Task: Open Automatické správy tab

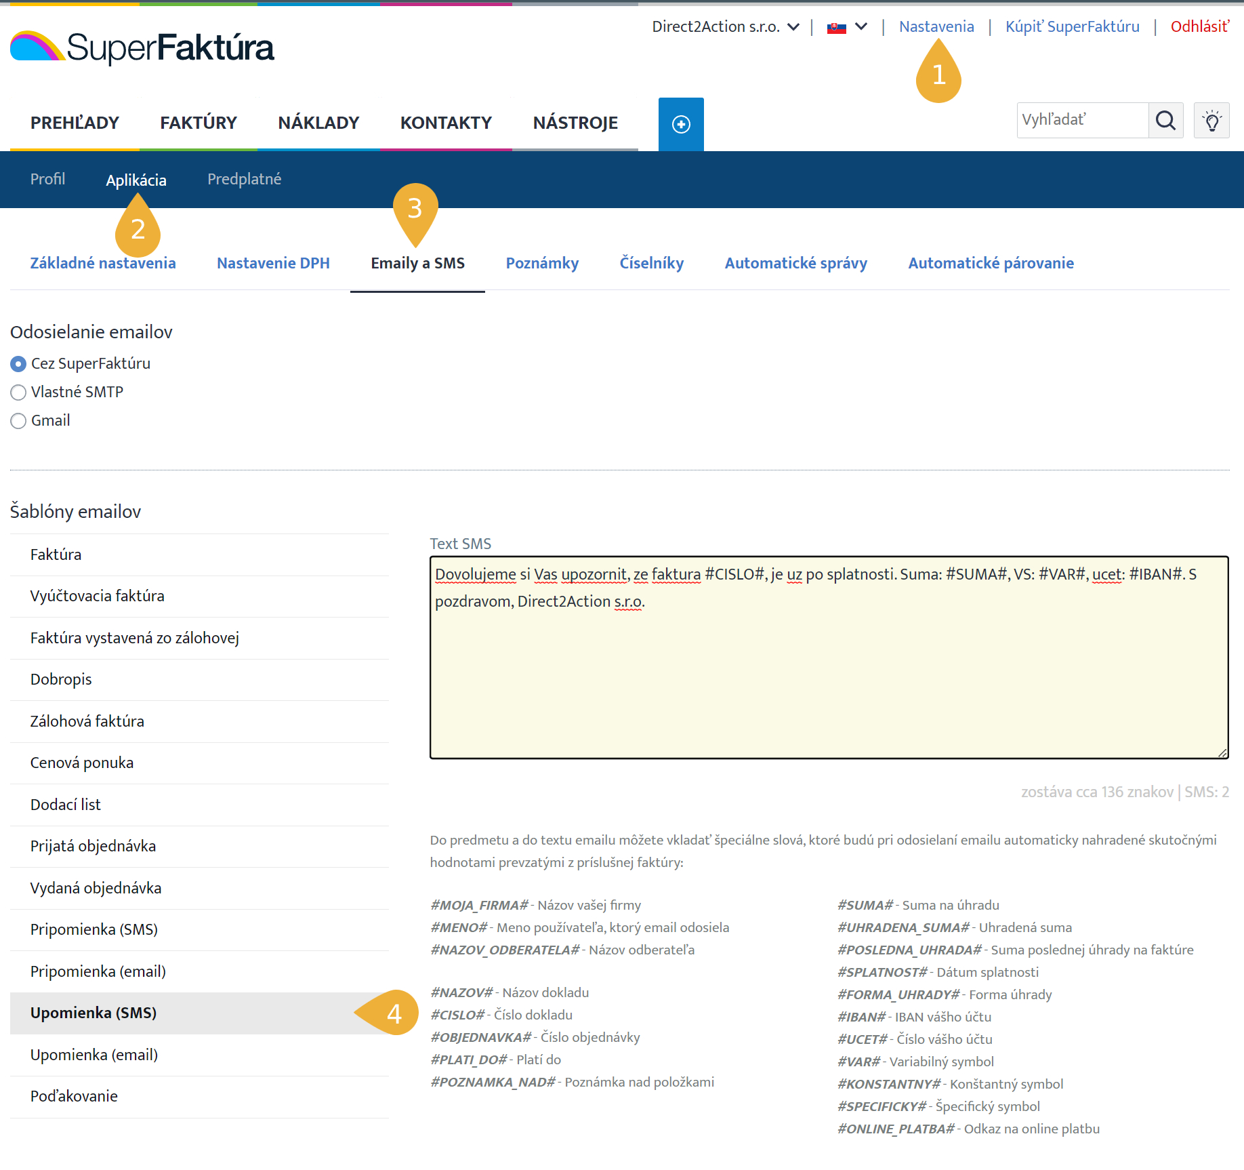Action: 795,263
